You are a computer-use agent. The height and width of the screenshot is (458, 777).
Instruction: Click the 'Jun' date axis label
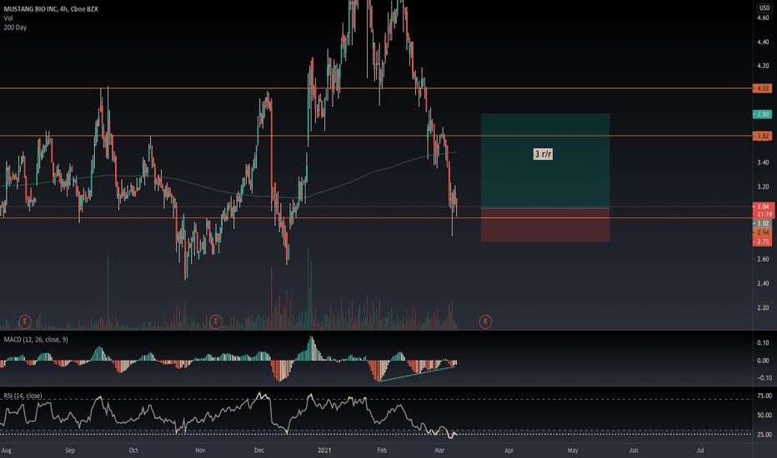click(634, 451)
